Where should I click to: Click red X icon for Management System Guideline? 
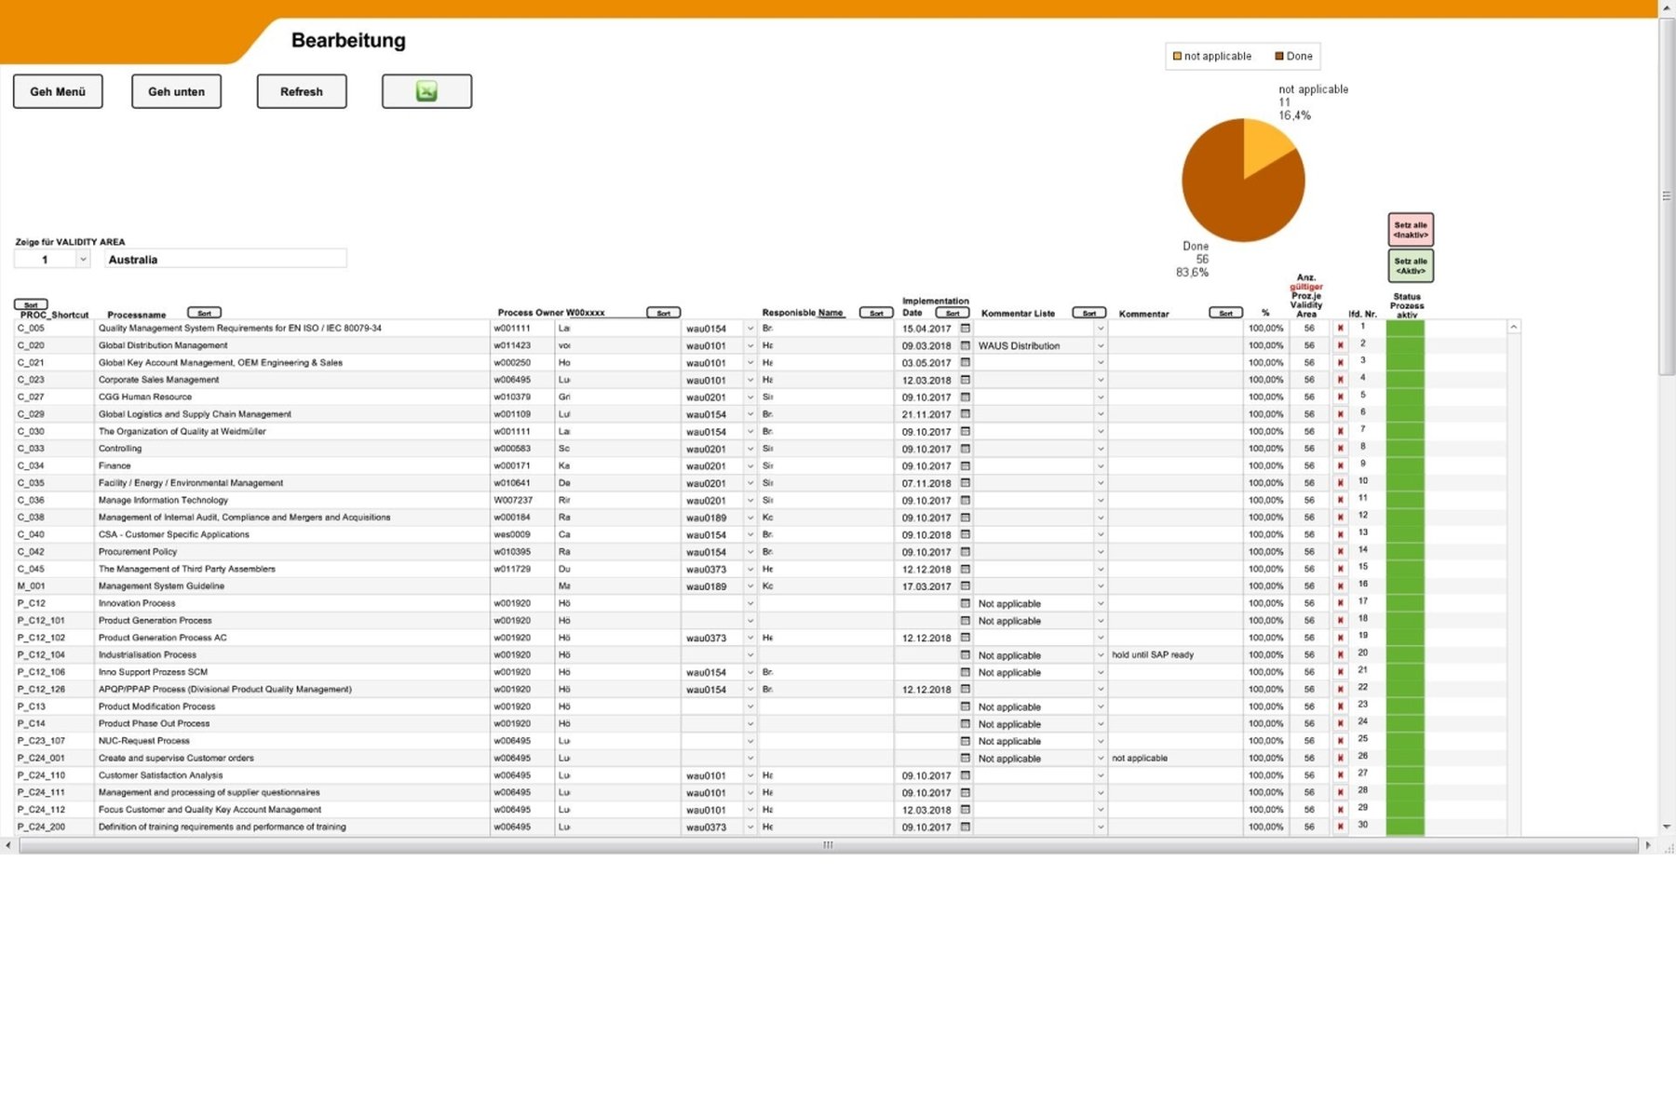click(1341, 585)
